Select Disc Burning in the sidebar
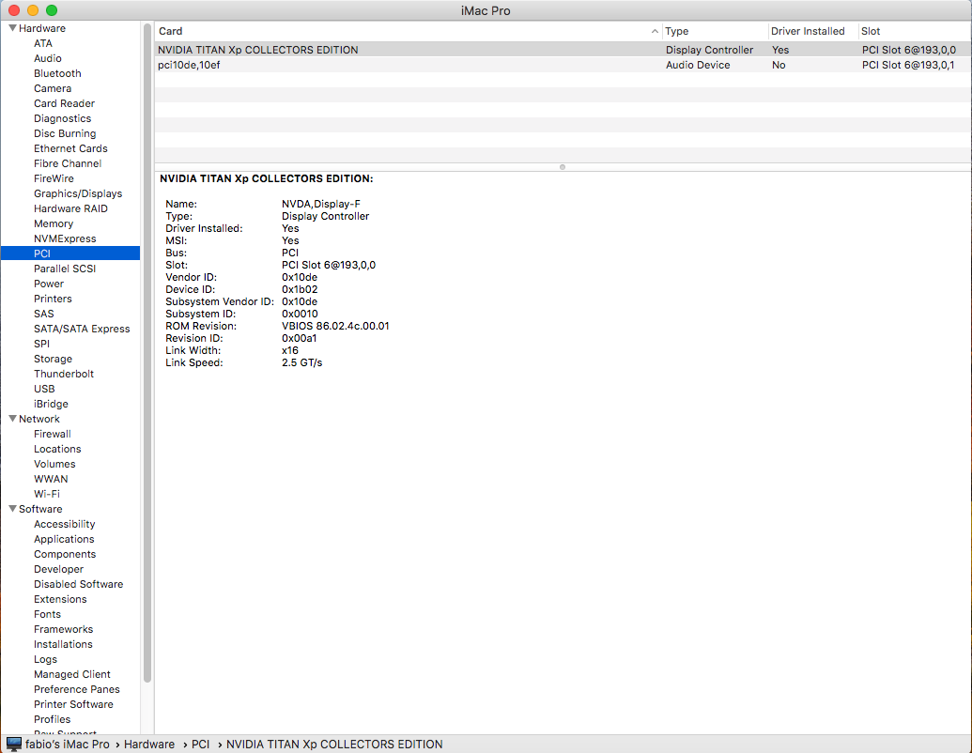This screenshot has height=753, width=972. click(x=65, y=133)
